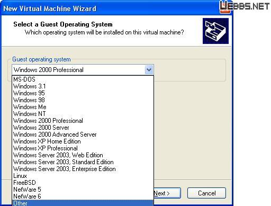Open the guest operating system dropdown arrow

[149, 70]
